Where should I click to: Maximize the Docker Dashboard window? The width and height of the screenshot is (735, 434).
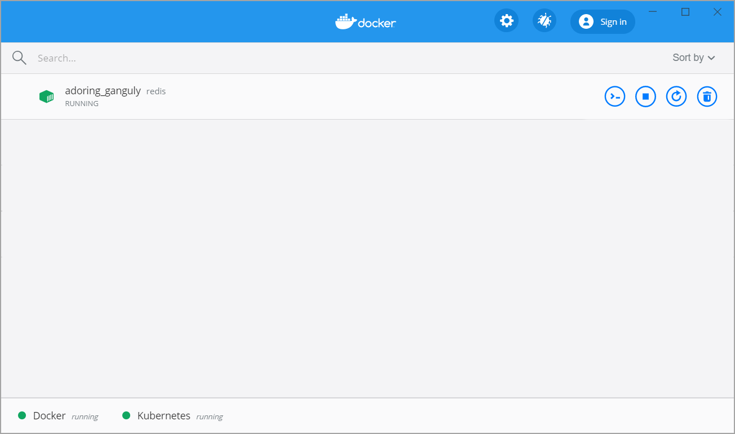(x=685, y=12)
